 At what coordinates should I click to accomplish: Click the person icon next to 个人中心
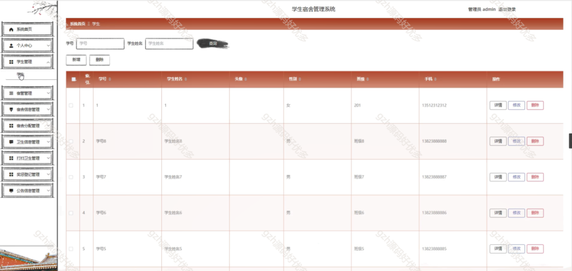pos(11,45)
